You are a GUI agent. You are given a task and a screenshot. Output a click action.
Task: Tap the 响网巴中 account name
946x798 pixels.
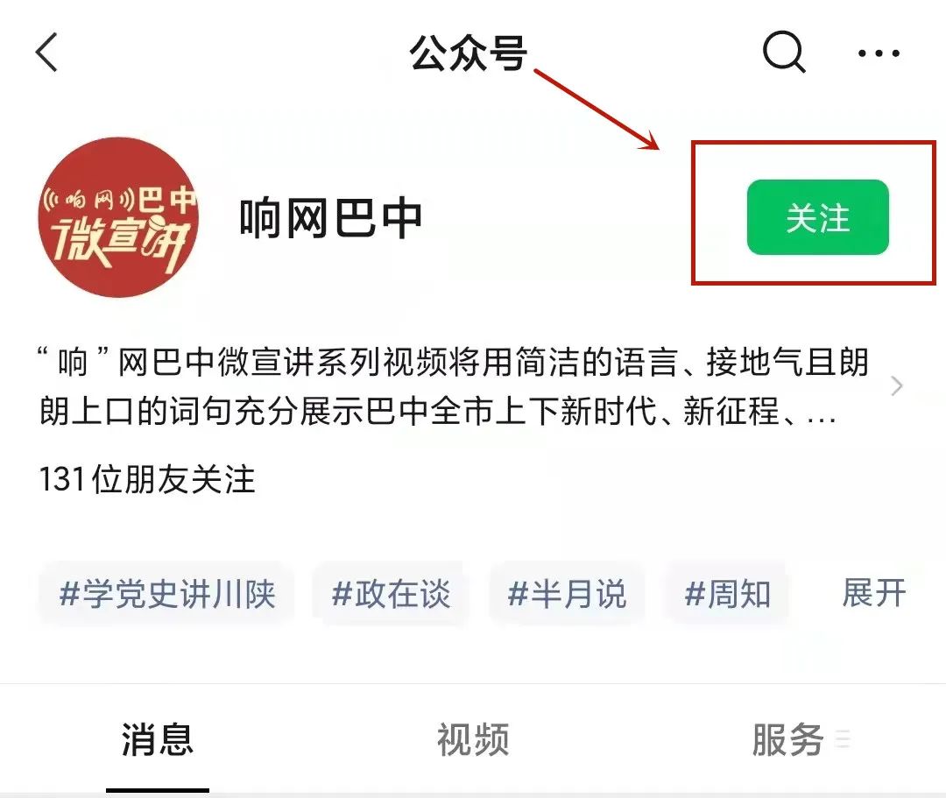pyautogui.click(x=330, y=218)
